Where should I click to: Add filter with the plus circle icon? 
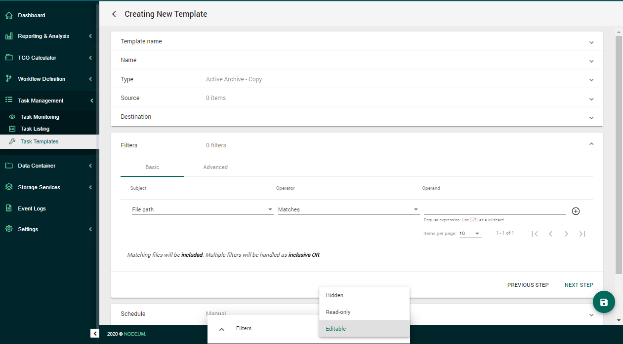click(576, 211)
